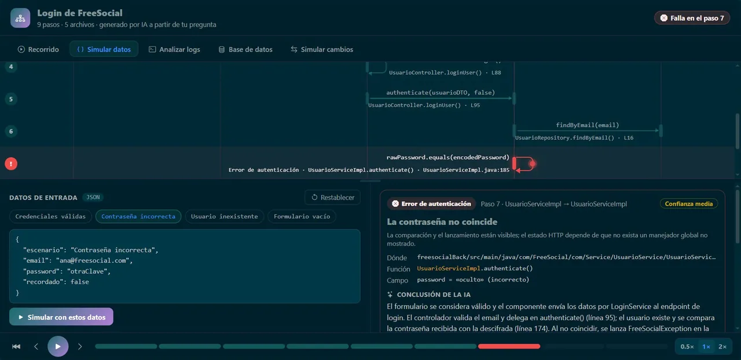Image resolution: width=741 pixels, height=360 pixels.
Task: Jump to first step with rewind icon
Action: pos(16,346)
